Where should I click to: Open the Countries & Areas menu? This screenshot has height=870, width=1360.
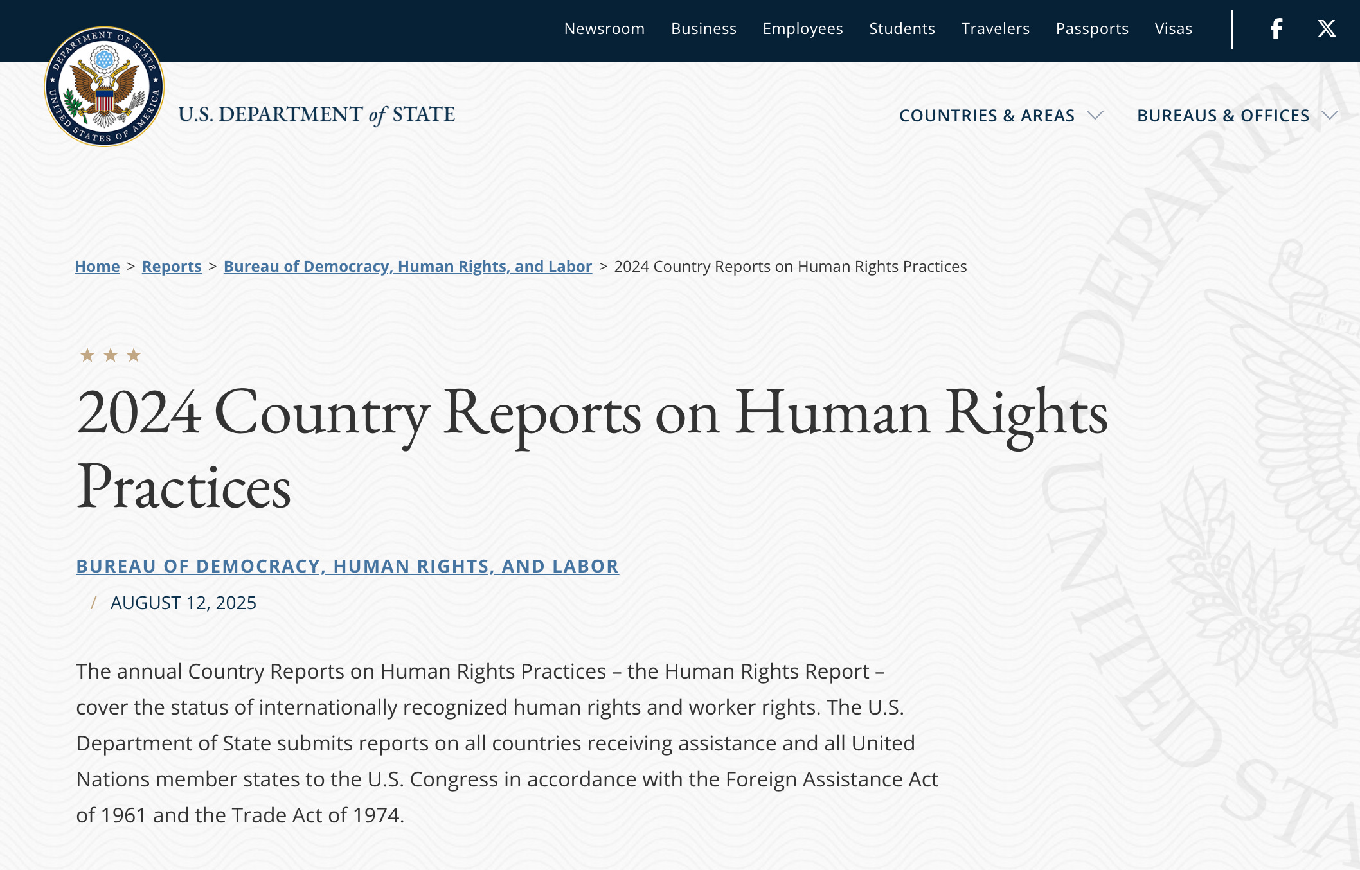click(987, 116)
